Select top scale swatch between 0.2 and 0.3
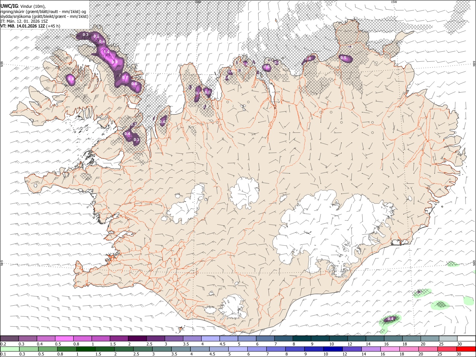 [10, 338]
